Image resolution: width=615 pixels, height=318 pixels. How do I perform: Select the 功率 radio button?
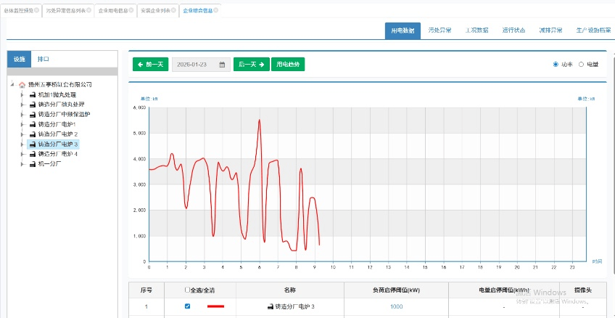click(556, 65)
